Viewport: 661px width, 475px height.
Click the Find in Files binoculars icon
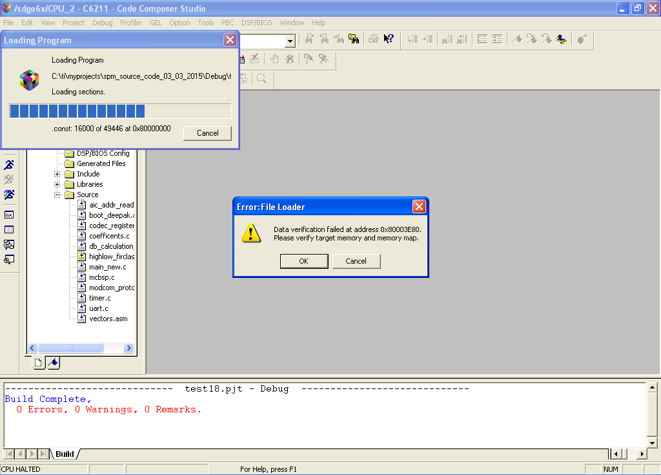coord(354,39)
